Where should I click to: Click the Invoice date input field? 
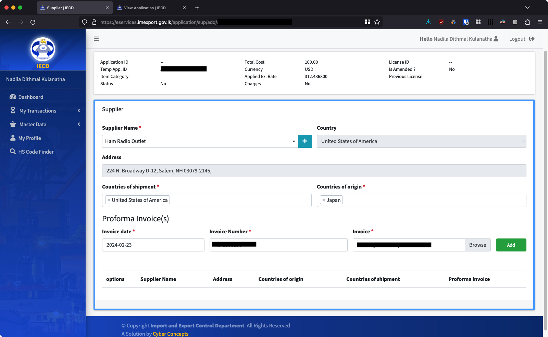(x=153, y=245)
